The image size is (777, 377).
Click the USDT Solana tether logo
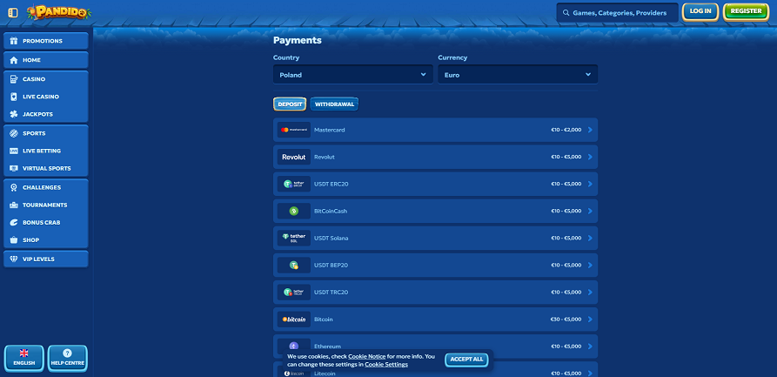click(294, 238)
